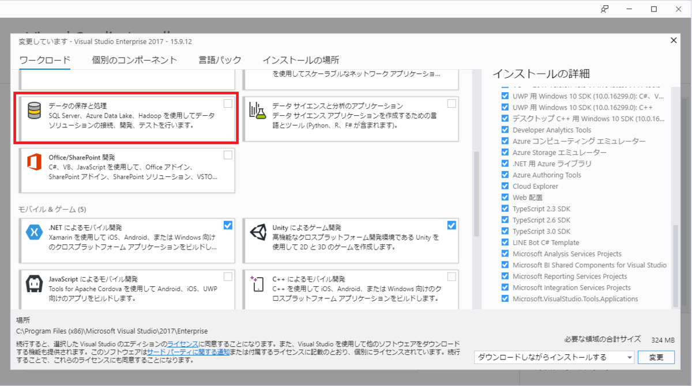Switch to the インストールの場所 tab
Image resolution: width=692 pixels, height=386 pixels.
(300, 60)
